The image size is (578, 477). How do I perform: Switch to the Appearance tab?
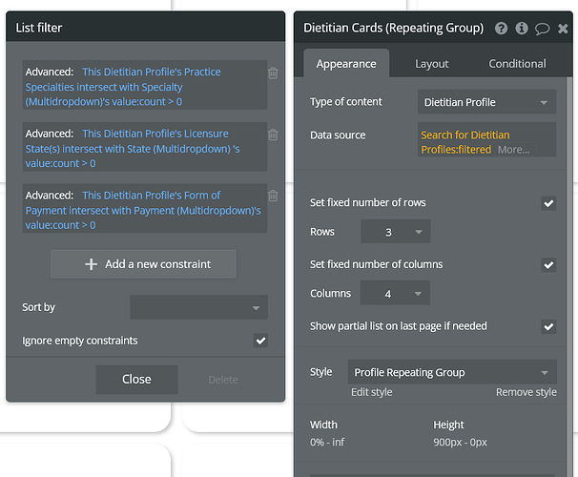coord(346,63)
